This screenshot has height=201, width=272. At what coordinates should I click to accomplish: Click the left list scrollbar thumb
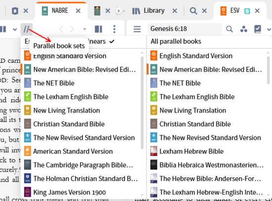142,103
